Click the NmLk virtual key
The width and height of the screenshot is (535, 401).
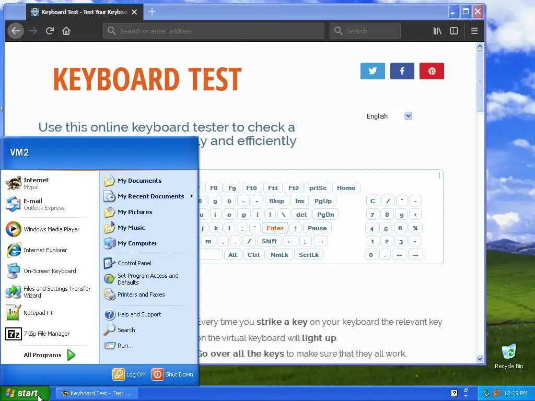[x=280, y=255]
